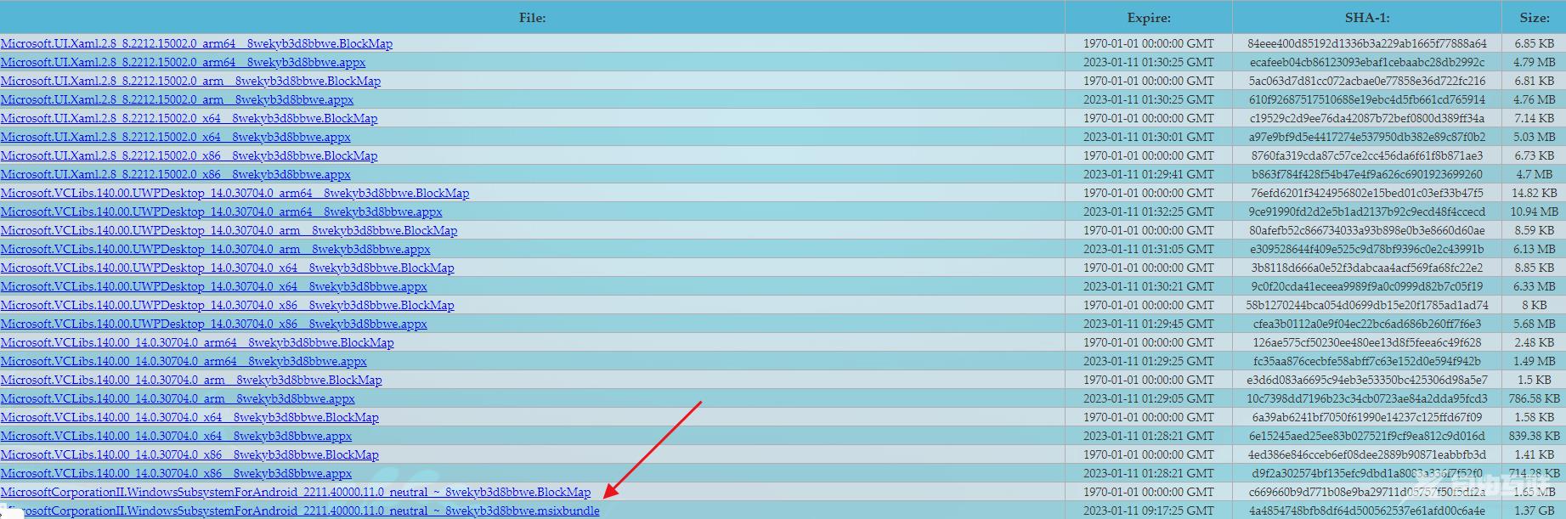Open VCLibs.140.00_14.0.30704.0 x86 BlockMap link
This screenshot has height=519, width=1566.
pos(189,454)
